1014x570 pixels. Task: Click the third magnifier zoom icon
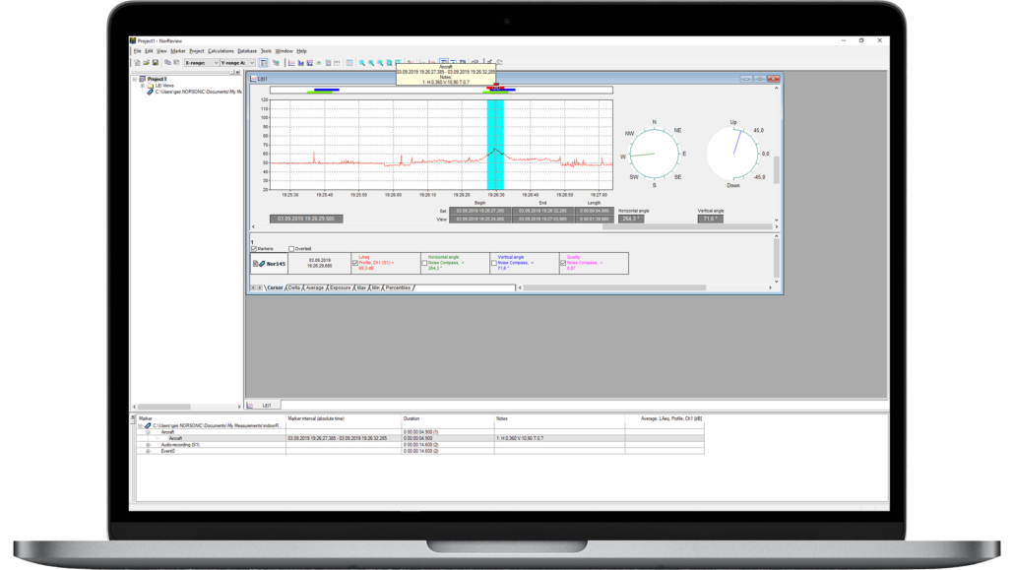[x=380, y=63]
